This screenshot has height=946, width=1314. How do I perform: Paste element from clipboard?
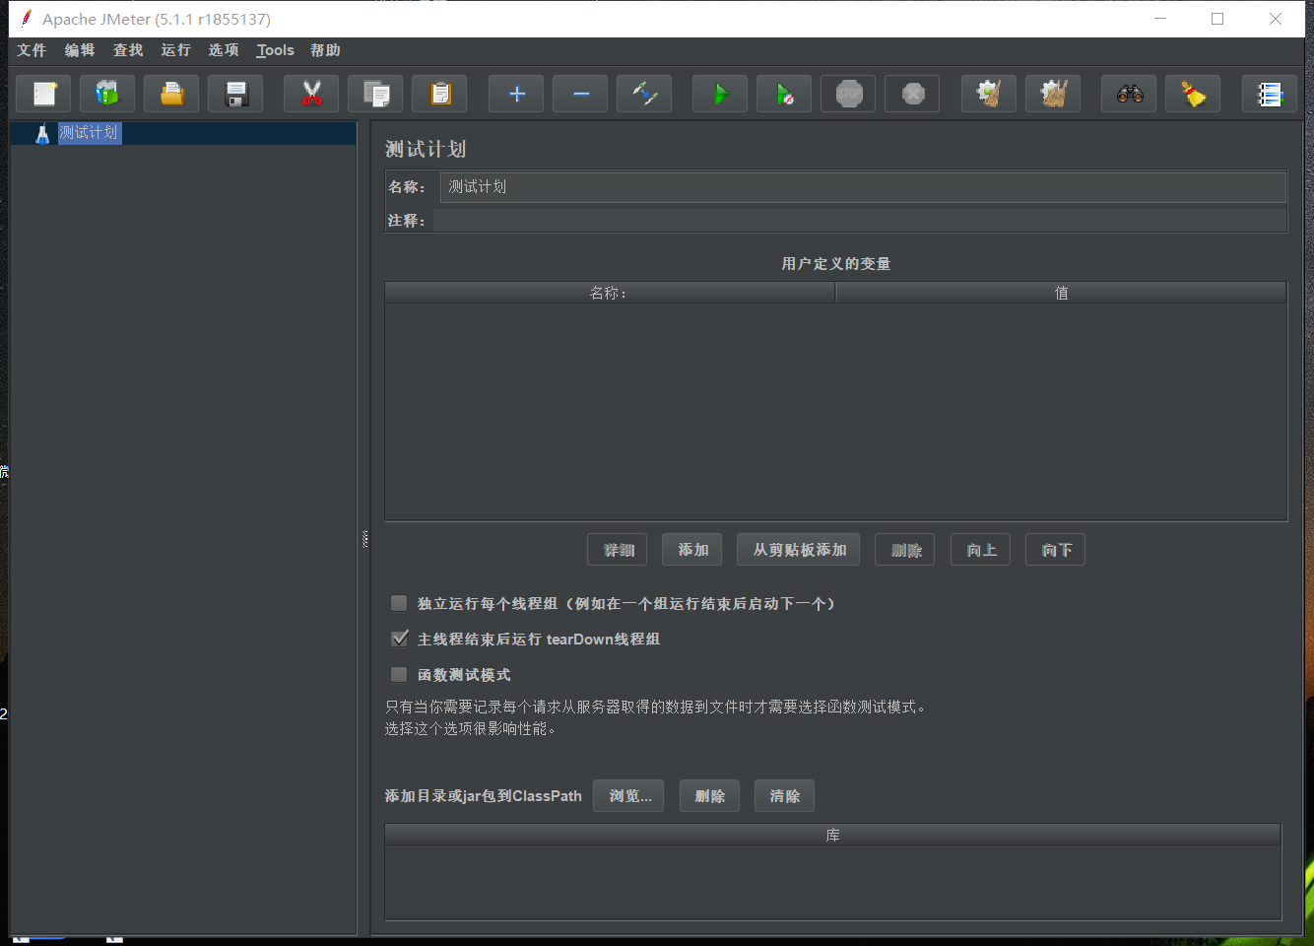point(439,94)
